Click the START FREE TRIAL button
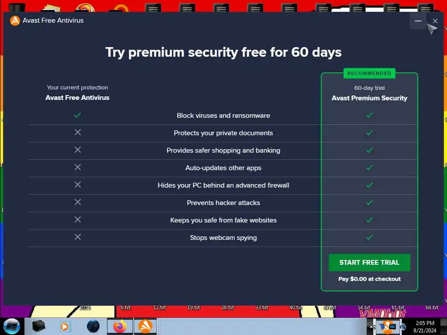447x335 pixels. click(x=369, y=263)
